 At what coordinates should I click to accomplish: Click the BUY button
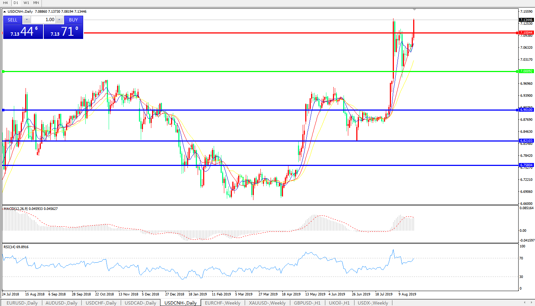[73, 20]
